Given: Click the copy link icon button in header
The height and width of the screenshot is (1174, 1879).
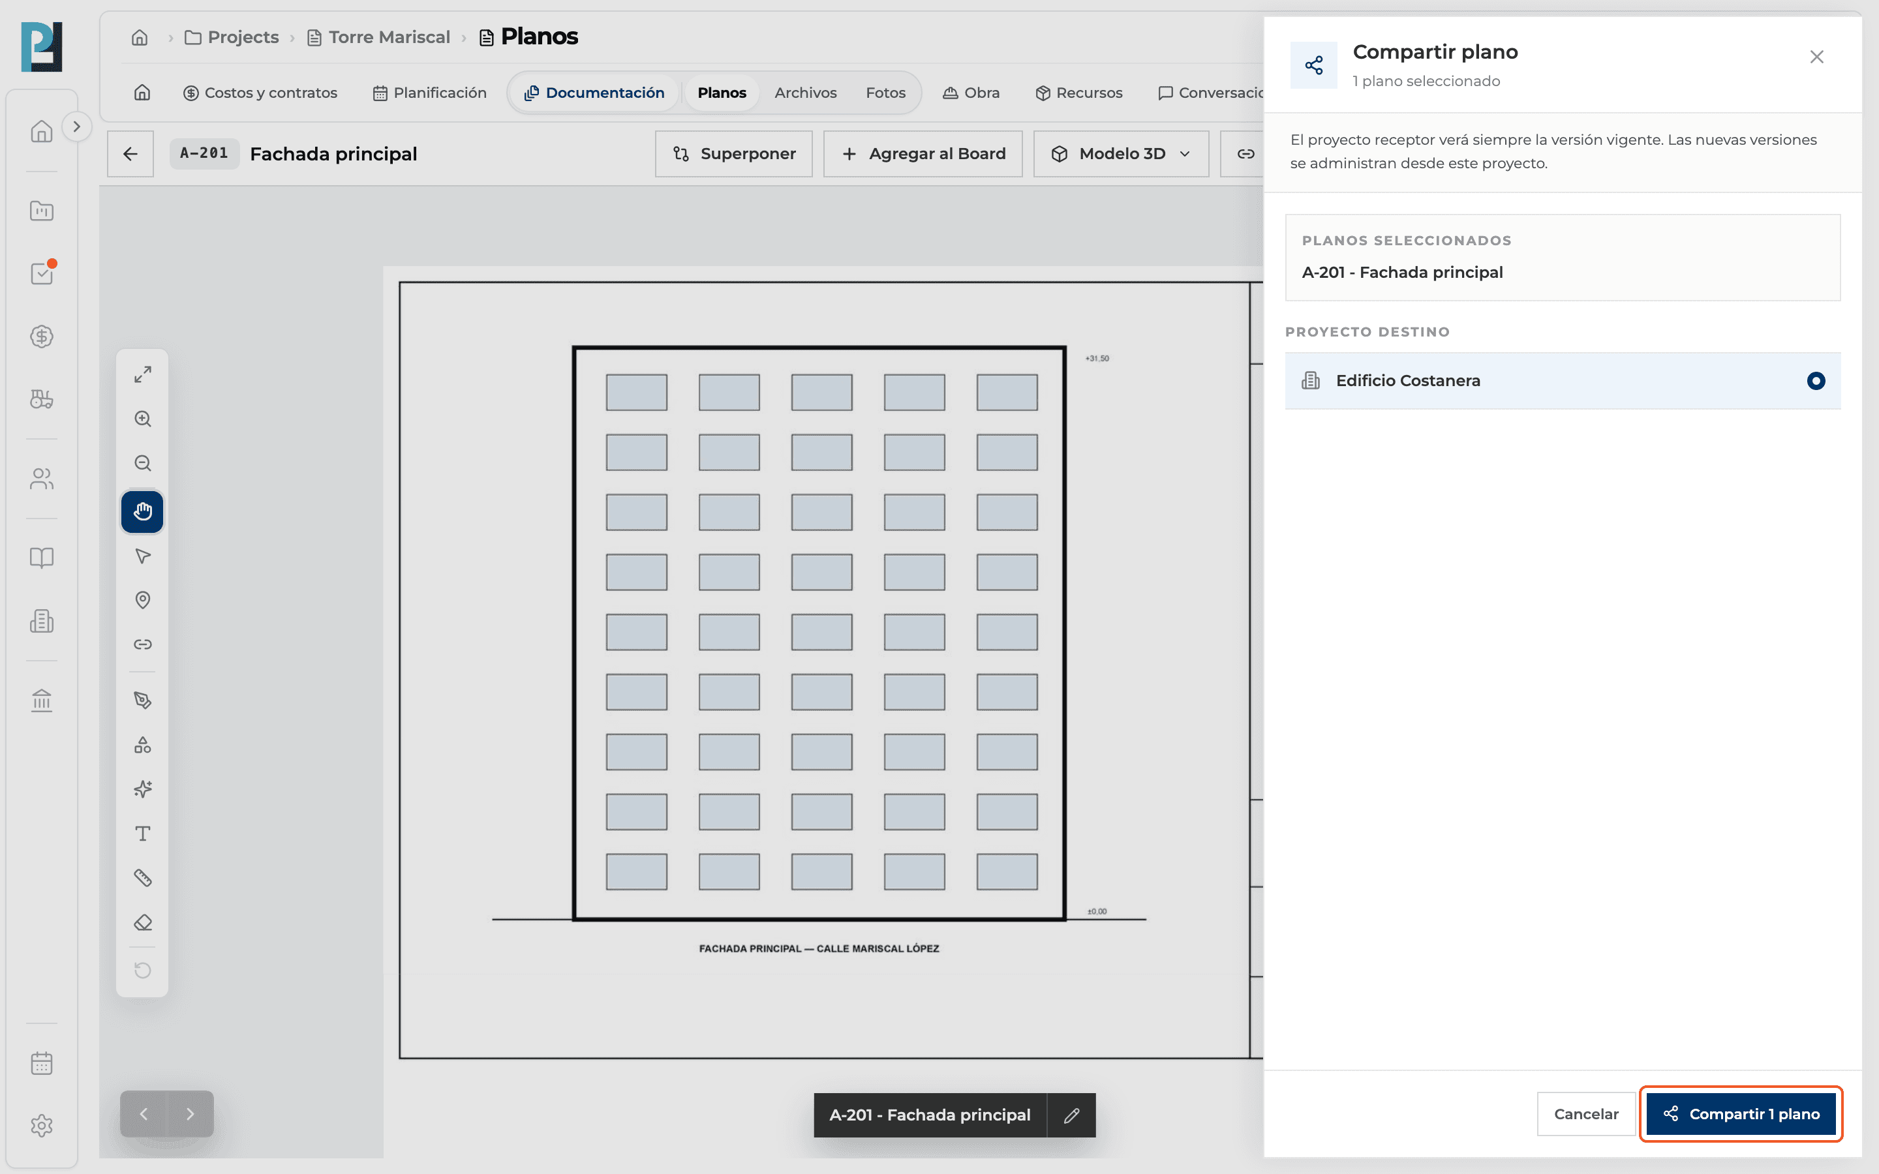Looking at the screenshot, I should coord(1245,154).
